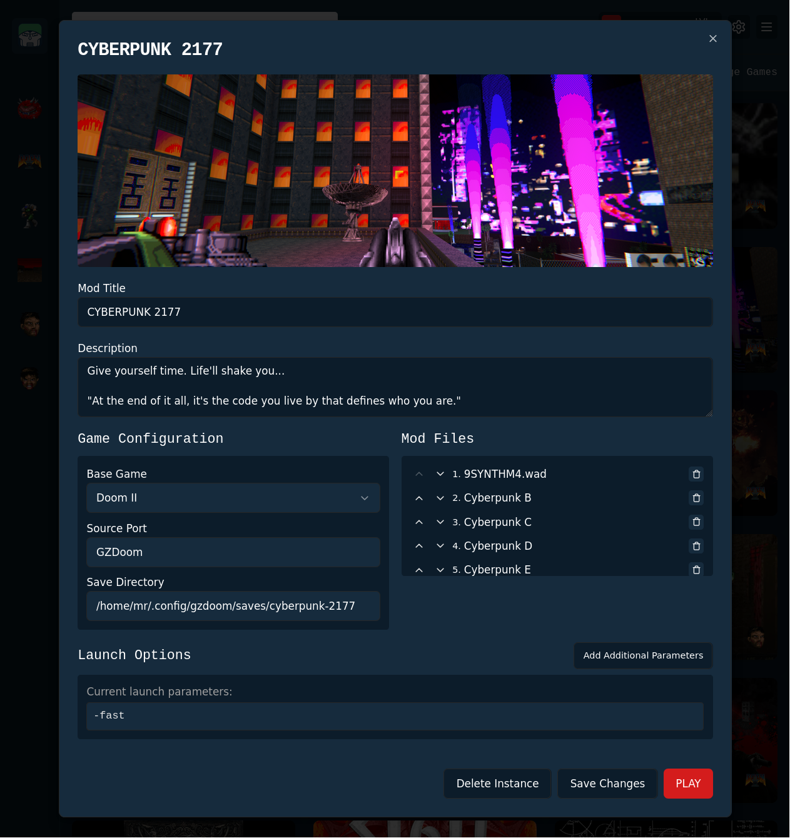The width and height of the screenshot is (790, 838).
Task: Launch the mod with PLAY button
Action: [688, 784]
